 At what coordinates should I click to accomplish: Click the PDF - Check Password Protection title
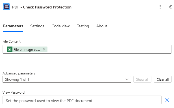pyautogui.click(x=42, y=7)
